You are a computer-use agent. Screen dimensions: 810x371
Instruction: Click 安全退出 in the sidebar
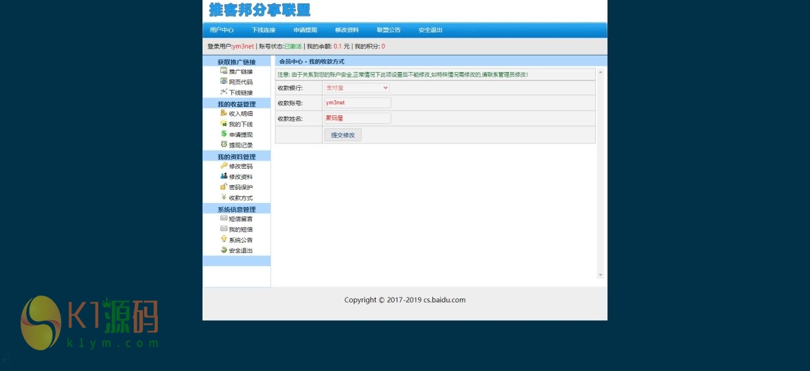coord(240,251)
